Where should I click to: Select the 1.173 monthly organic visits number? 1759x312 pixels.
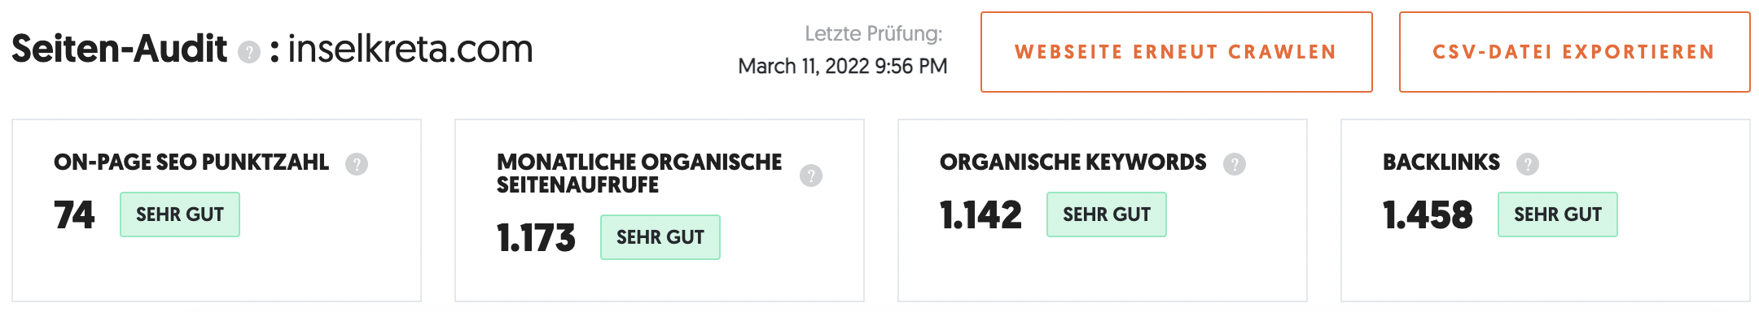(x=536, y=238)
